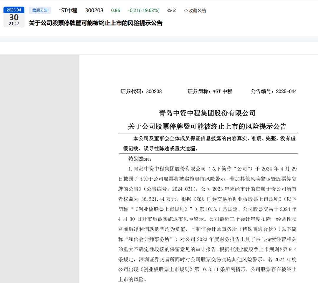Click the line containing -36,521.44 万元

[x=207, y=199]
